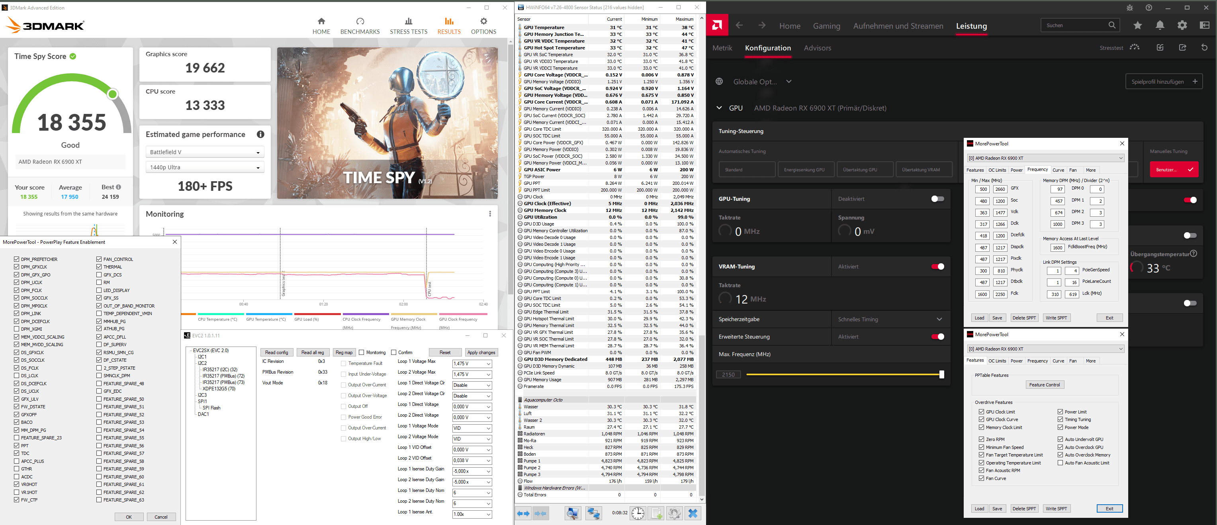Click HWiNFO clock reset timer button
Image resolution: width=1217 pixels, height=525 pixels.
638,513
